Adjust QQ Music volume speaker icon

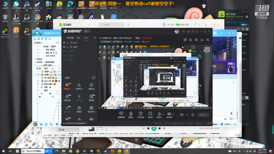(x=164, y=128)
